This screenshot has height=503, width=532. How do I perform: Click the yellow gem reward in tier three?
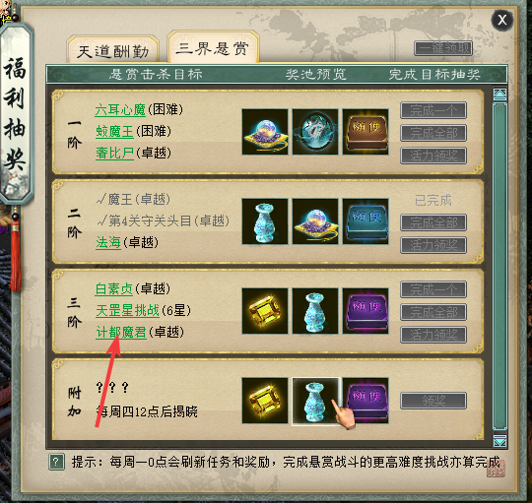coord(265,311)
